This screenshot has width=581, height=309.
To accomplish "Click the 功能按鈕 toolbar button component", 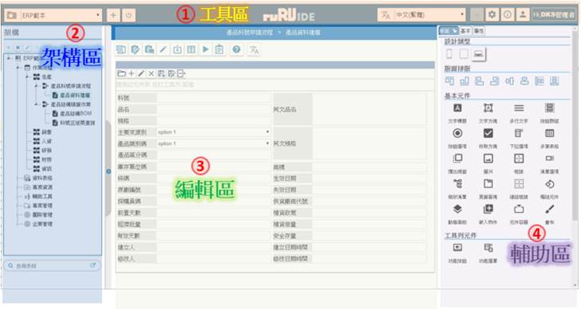I will click(457, 252).
